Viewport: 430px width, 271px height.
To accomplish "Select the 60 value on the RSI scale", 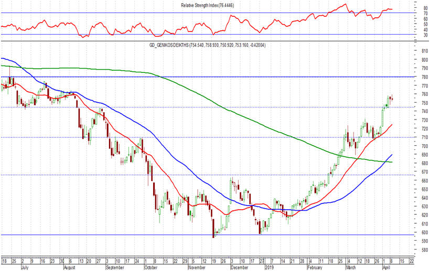I will click(425, 19).
